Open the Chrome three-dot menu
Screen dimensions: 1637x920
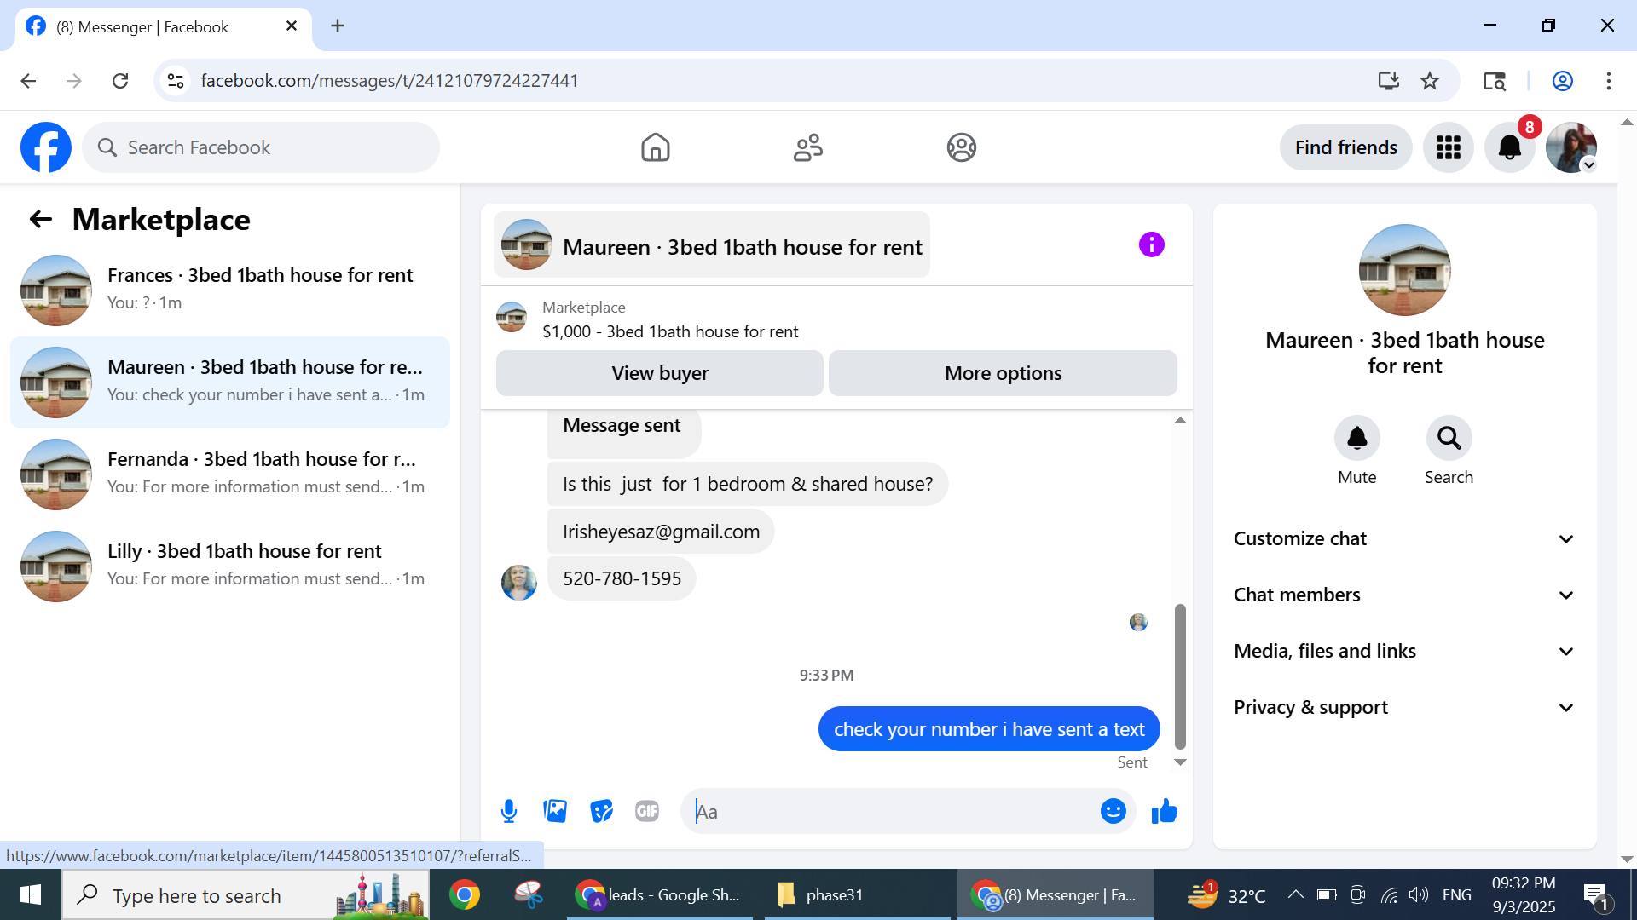tap(1609, 81)
